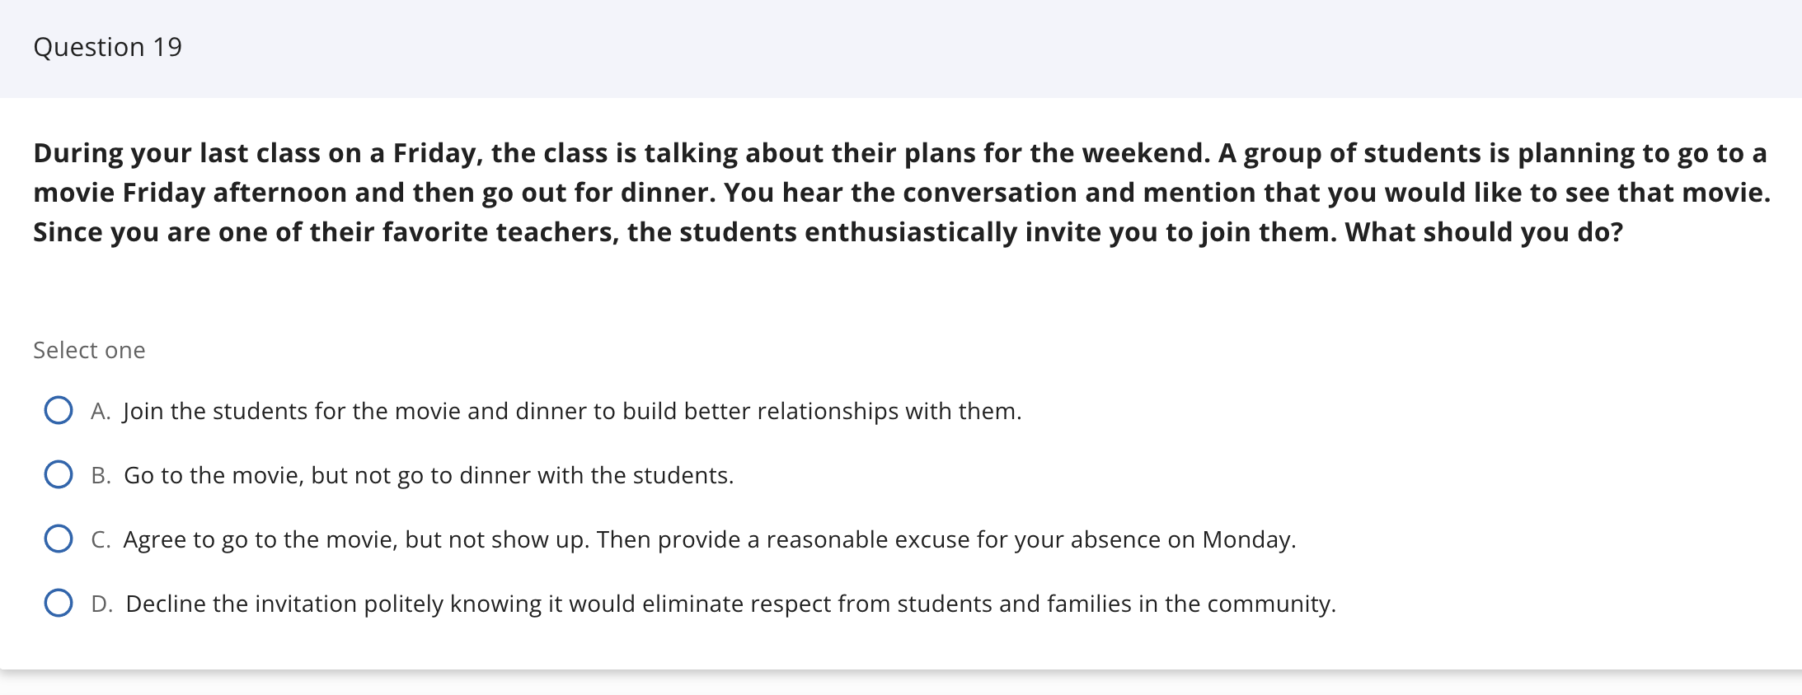Click the letter label 'D.' next to its circle
The image size is (1802, 695).
103,603
